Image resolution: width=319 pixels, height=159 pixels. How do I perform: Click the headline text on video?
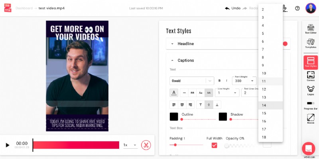tap(77, 33)
